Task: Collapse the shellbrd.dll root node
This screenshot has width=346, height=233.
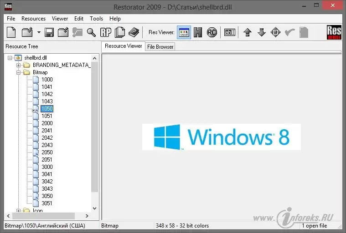Action: (x=11, y=58)
